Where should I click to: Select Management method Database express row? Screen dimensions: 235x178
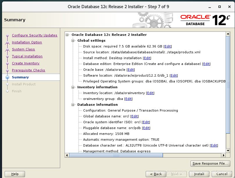(117, 151)
